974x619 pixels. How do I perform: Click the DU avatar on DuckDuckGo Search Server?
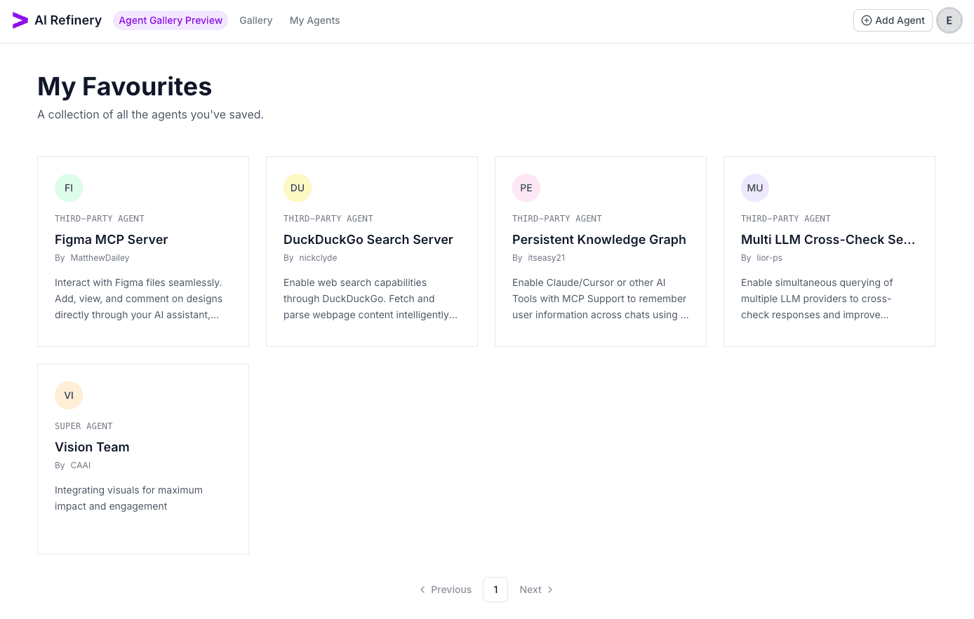tap(298, 187)
